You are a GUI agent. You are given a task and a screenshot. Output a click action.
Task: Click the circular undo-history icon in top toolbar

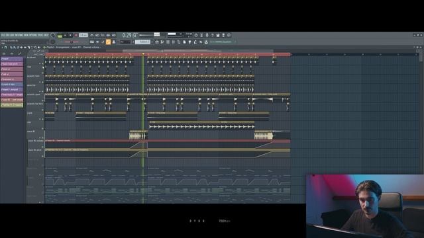point(196,35)
